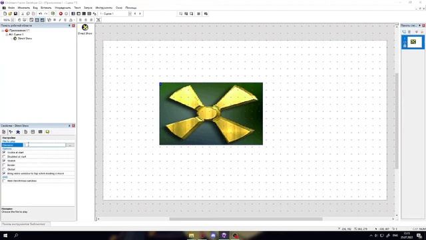
Task: Open Size/Position tab icon in Properties panel
Action: tap(11, 132)
